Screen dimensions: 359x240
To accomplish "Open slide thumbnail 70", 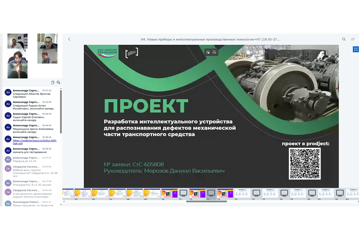I will [169, 193].
